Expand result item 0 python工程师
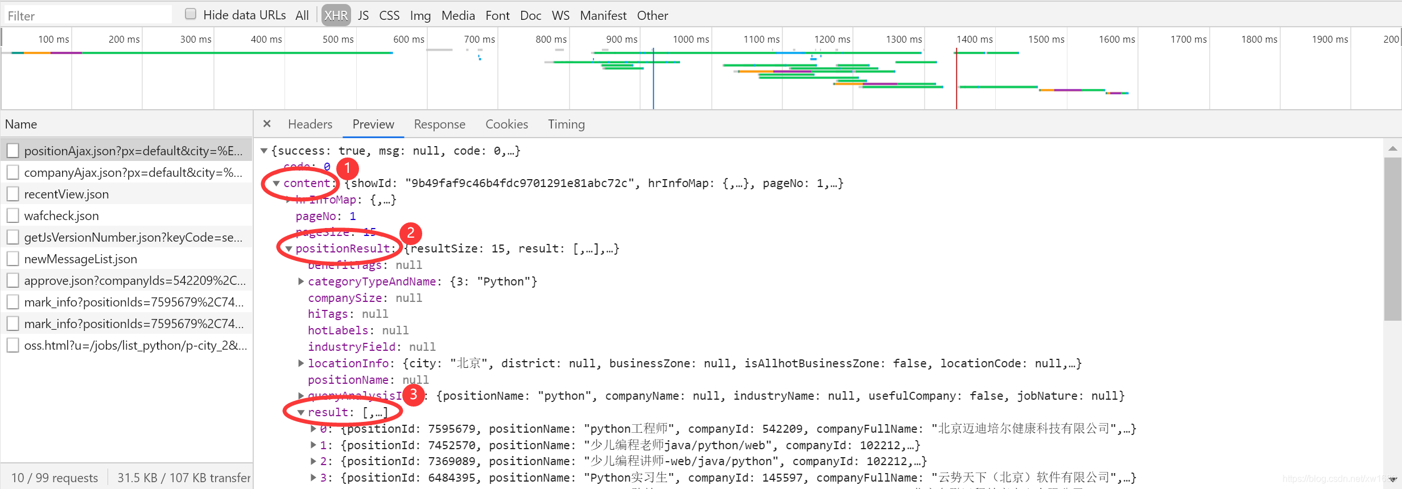Viewport: 1402px width, 489px height. pyautogui.click(x=313, y=429)
